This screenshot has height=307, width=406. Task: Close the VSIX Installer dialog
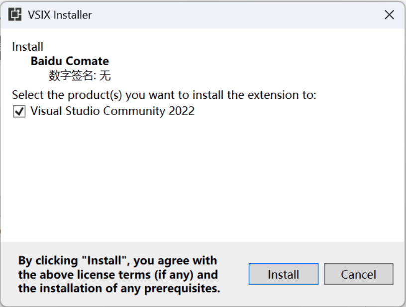pyautogui.click(x=389, y=15)
